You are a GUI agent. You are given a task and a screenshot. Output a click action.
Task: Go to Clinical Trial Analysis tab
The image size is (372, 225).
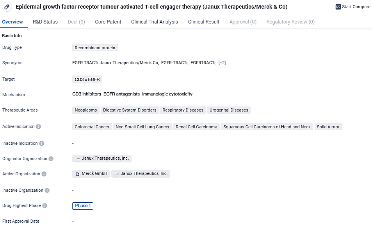pos(155,22)
